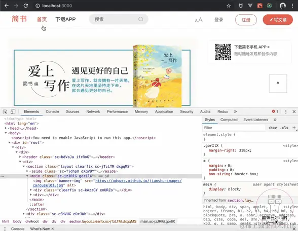Viewport: 298px width, 231px height.
Task: Open the 下载APP nav link
Action: pos(65,19)
